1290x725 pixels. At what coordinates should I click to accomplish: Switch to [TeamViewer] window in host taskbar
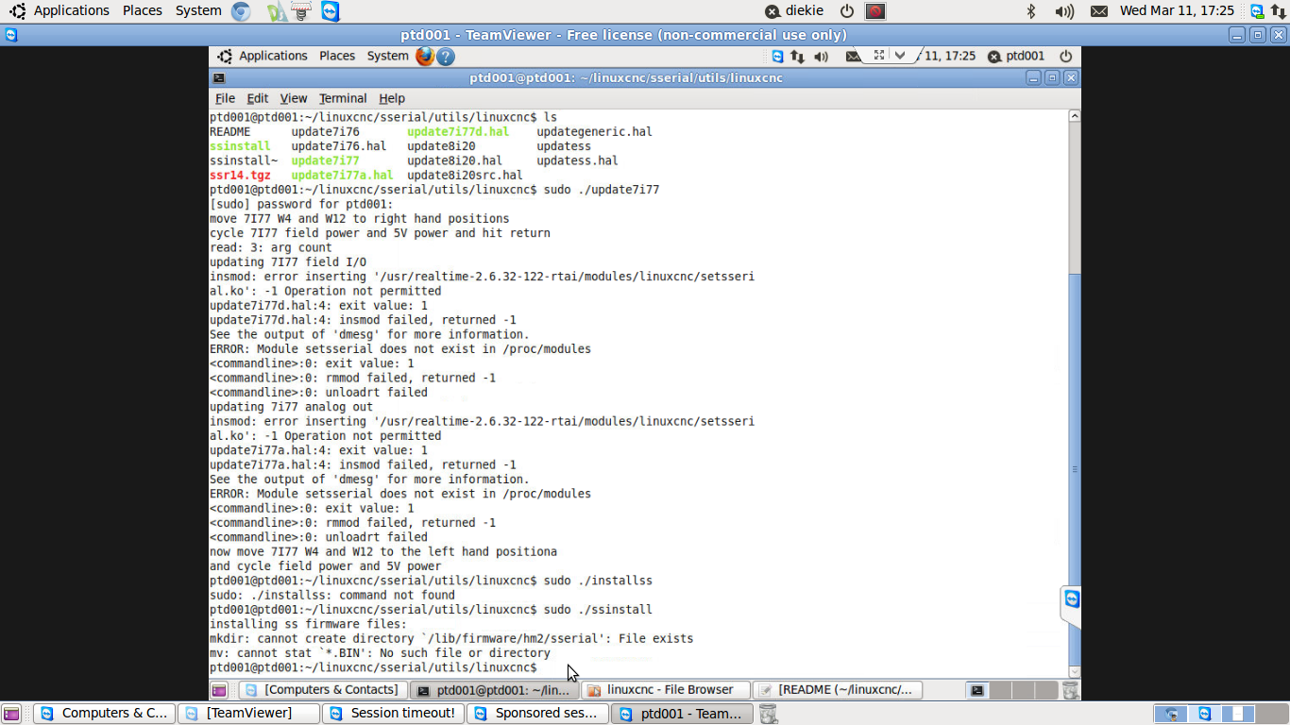pyautogui.click(x=248, y=714)
